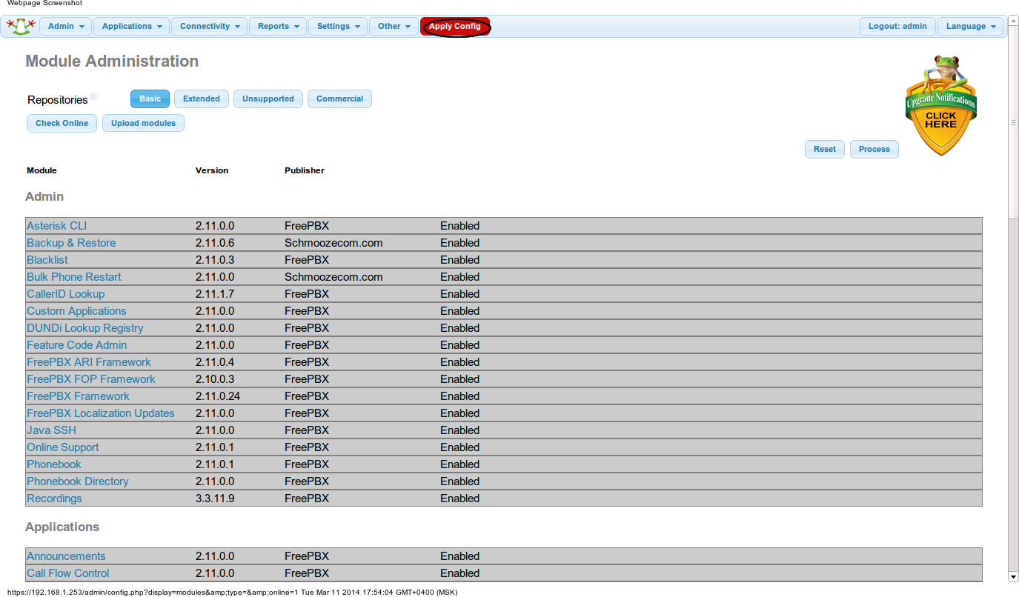Click the Check Online button
This screenshot has height=597, width=1019.
pyautogui.click(x=62, y=123)
